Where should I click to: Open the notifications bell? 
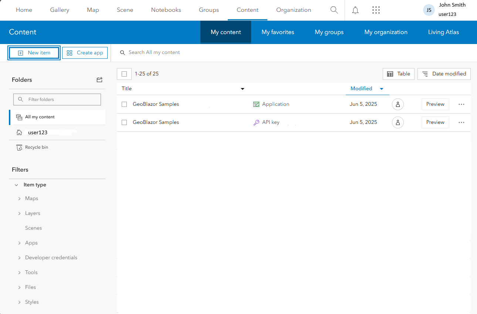355,10
